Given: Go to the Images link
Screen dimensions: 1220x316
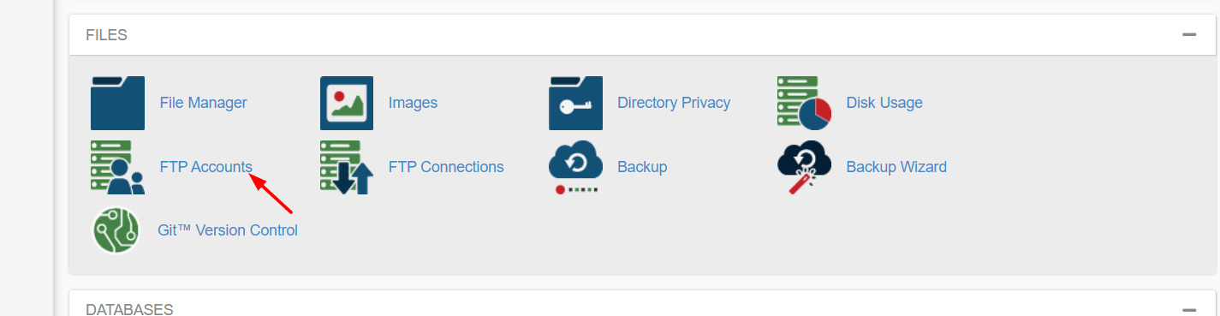Looking at the screenshot, I should click(413, 103).
